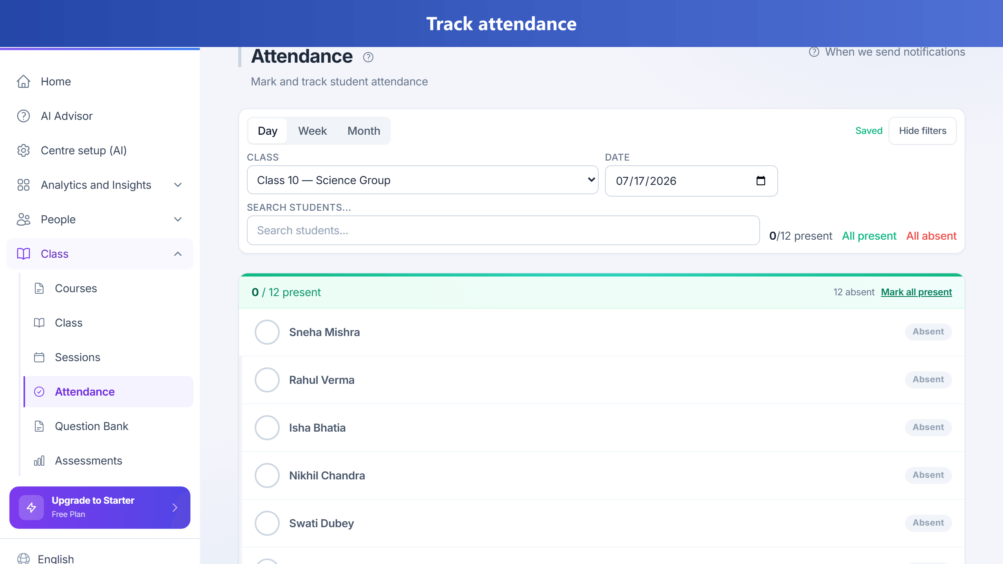The width and height of the screenshot is (1003, 564).
Task: Click the Attendance check-circle icon
Action: [x=39, y=392]
